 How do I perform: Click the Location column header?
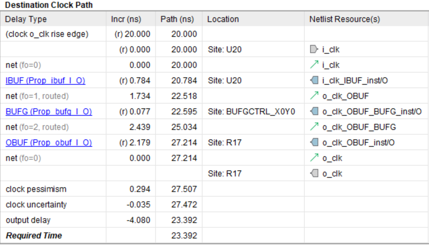tap(223, 19)
